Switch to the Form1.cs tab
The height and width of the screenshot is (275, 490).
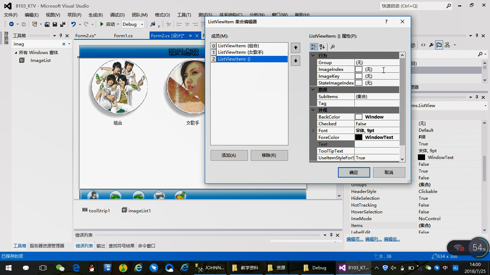point(123,35)
